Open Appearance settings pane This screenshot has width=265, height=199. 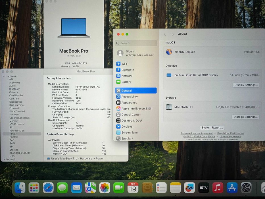pyautogui.click(x=136, y=103)
